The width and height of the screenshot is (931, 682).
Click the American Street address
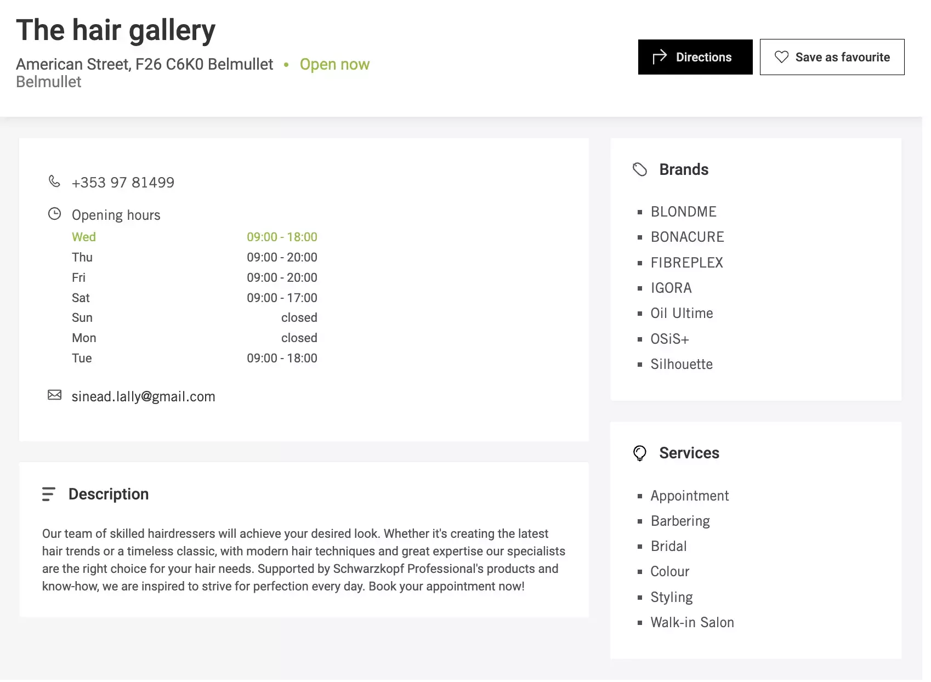pos(145,64)
